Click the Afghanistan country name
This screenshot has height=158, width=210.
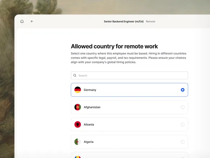coord(92,107)
